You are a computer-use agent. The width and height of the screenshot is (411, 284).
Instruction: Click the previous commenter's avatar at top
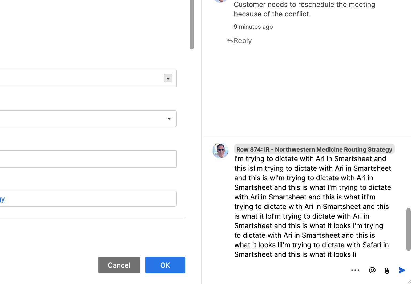(x=220, y=1)
